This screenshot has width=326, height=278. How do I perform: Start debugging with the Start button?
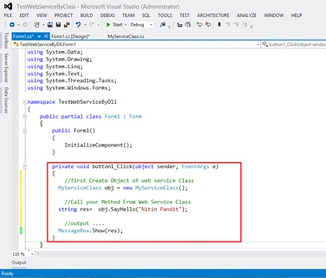114,25
